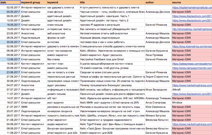
Task: Select title 'Настройка Feedback loop для Gmail'
Action: [112, 59]
